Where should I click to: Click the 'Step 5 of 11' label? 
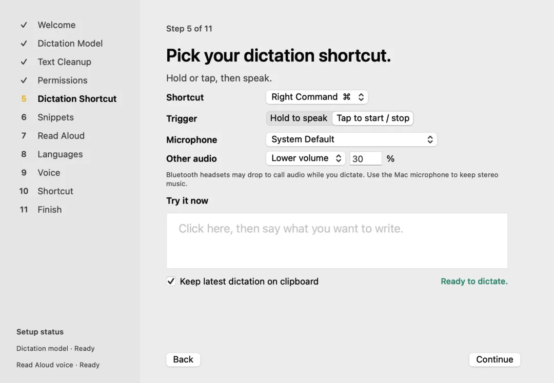point(189,29)
